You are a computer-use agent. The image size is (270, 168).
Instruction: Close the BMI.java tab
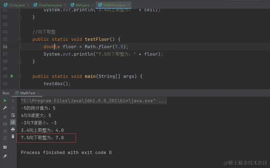point(92,5)
